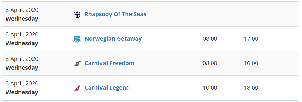Image resolution: width=302 pixels, height=102 pixels.
Task: Click the Wednesday label in the Rhapsody row
Action: [22, 19]
